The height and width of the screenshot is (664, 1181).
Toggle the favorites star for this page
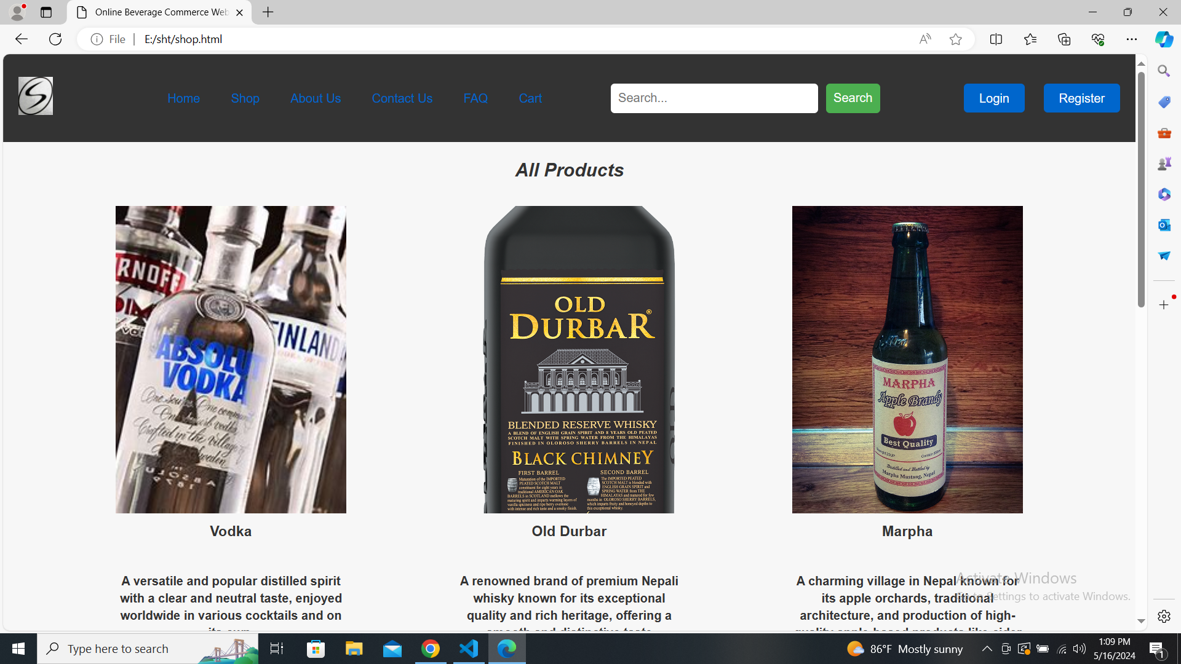[x=955, y=39]
